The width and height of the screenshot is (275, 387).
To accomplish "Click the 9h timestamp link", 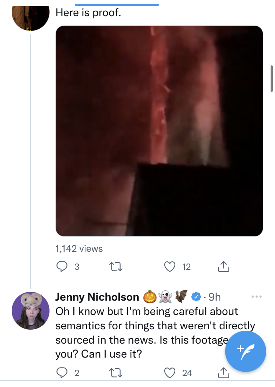I will [214, 297].
